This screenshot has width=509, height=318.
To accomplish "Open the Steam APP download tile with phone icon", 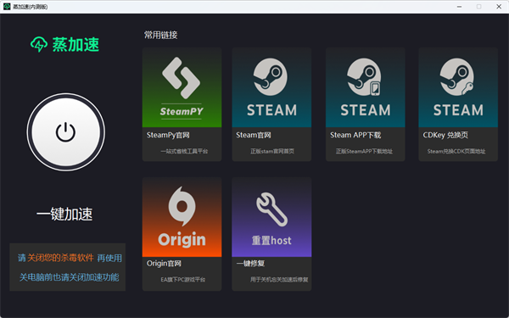I will (365, 87).
